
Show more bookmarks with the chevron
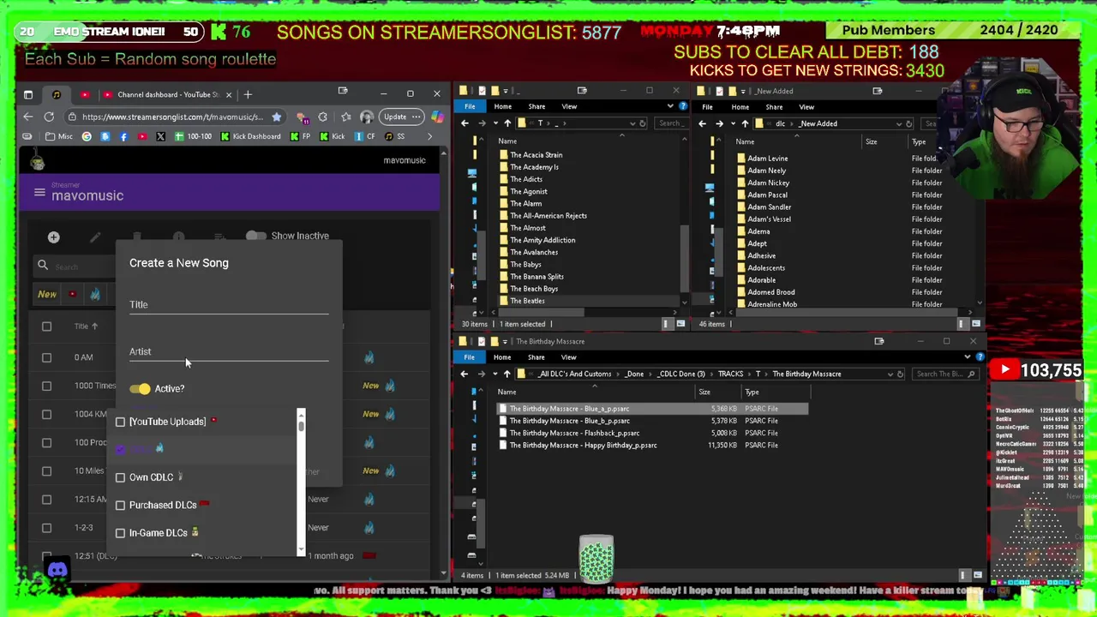[x=430, y=136]
